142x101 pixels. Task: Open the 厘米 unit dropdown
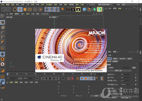[134, 68]
